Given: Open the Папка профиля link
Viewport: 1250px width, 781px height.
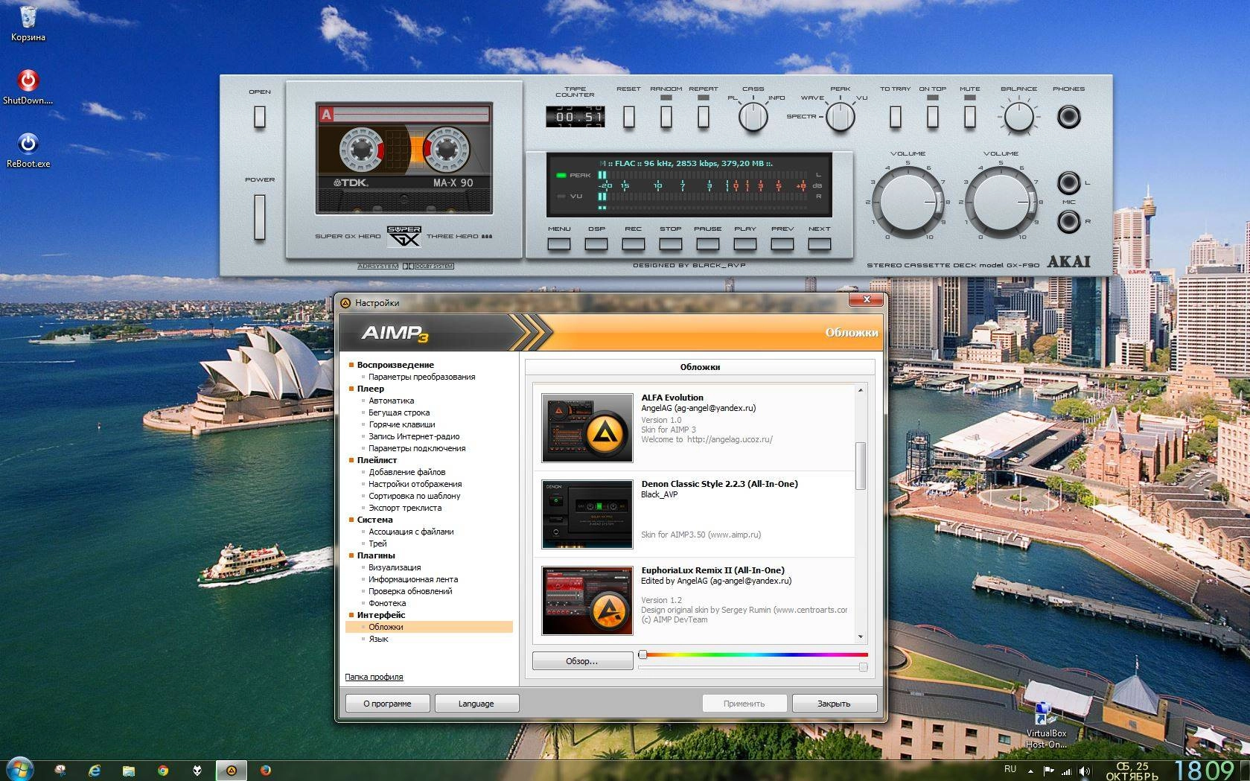Looking at the screenshot, I should click(374, 677).
